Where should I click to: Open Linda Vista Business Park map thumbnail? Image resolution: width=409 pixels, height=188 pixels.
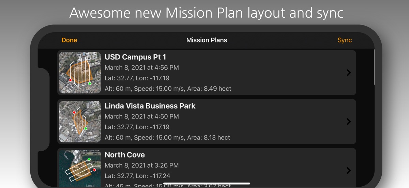point(80,121)
